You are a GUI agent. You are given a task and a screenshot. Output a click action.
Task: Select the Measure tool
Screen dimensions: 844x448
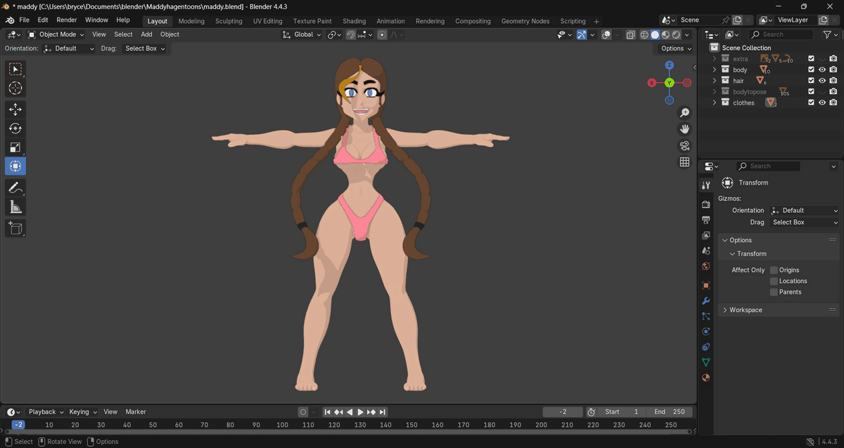pos(15,206)
